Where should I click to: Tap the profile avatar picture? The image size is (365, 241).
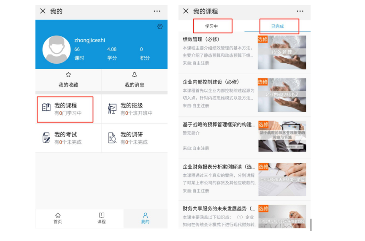(x=57, y=50)
